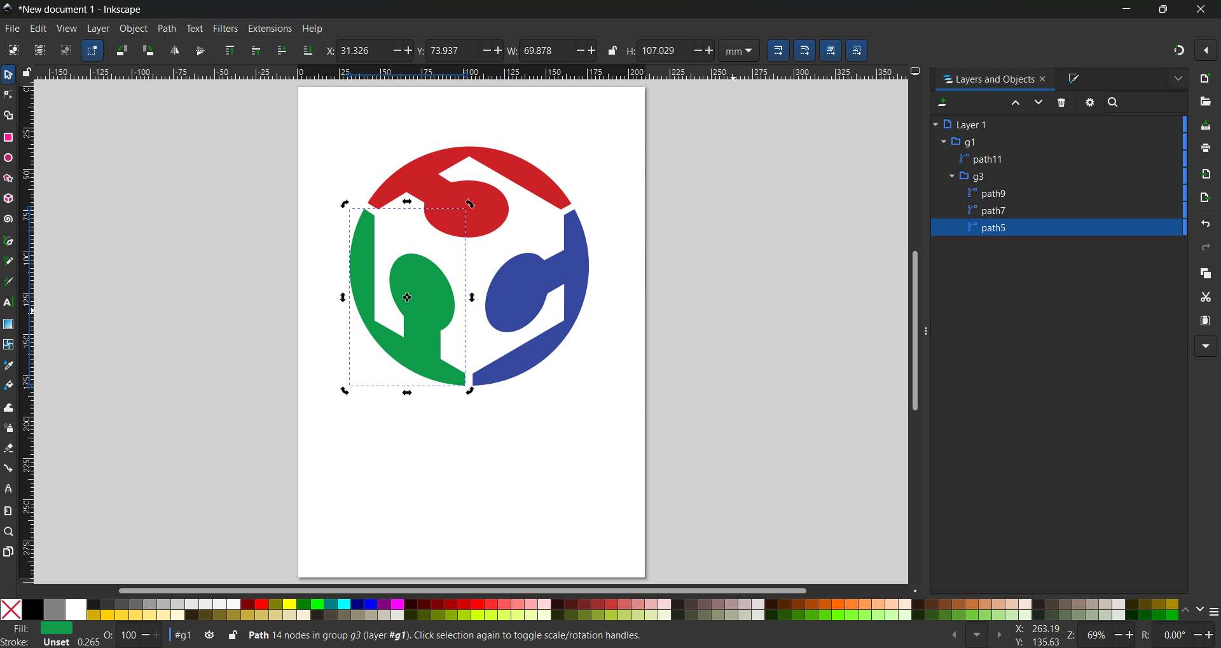Rotate selection 90° counter-clockwise
Viewport: 1221px width, 648px height.
(x=121, y=51)
